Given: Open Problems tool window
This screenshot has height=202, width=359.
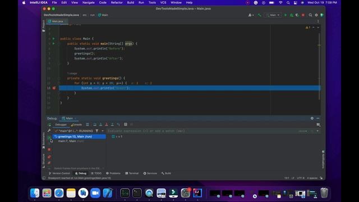Looking at the screenshot, I should [x=113, y=173].
